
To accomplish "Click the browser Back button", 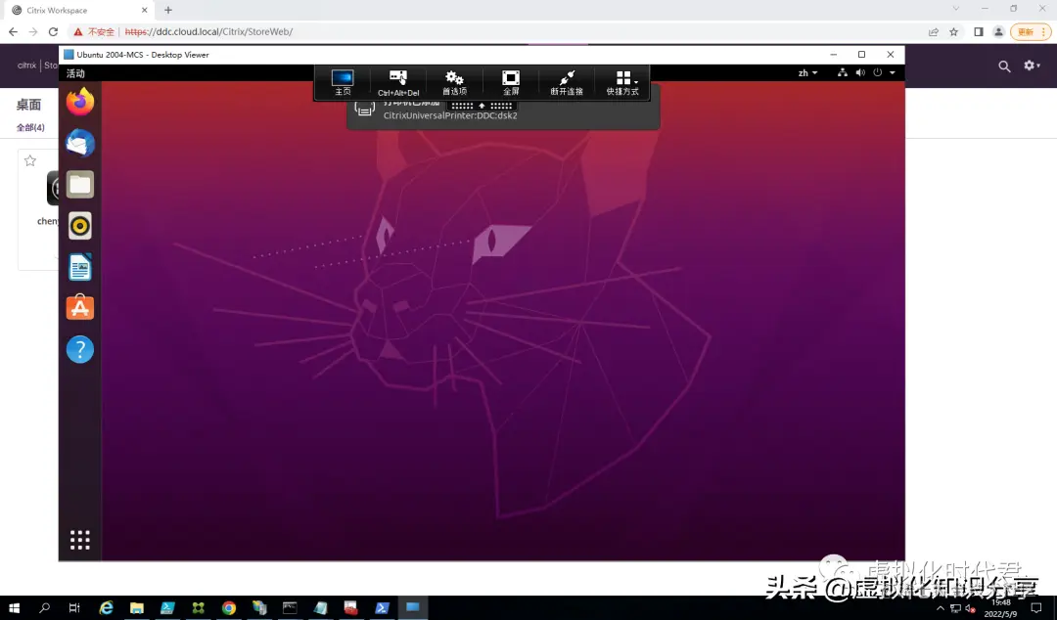I will click(13, 31).
